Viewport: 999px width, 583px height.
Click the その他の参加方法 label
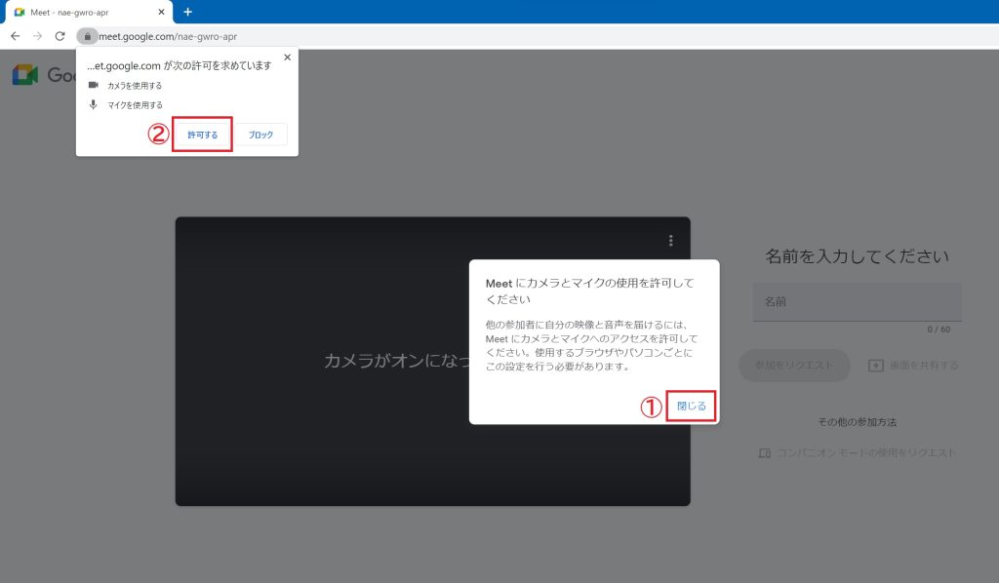click(857, 422)
